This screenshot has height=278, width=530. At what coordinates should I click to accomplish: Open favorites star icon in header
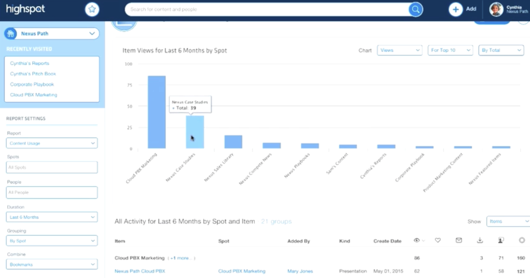click(92, 9)
